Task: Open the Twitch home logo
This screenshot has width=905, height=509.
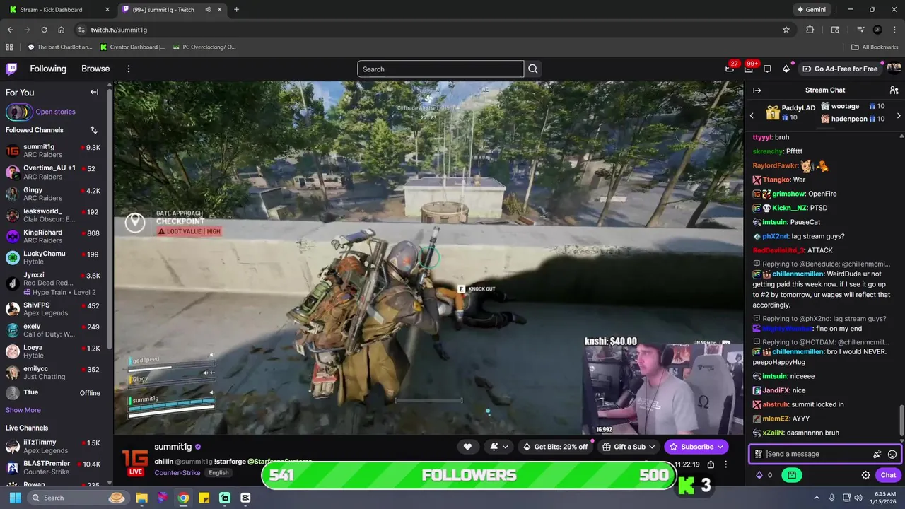Action: 11,69
